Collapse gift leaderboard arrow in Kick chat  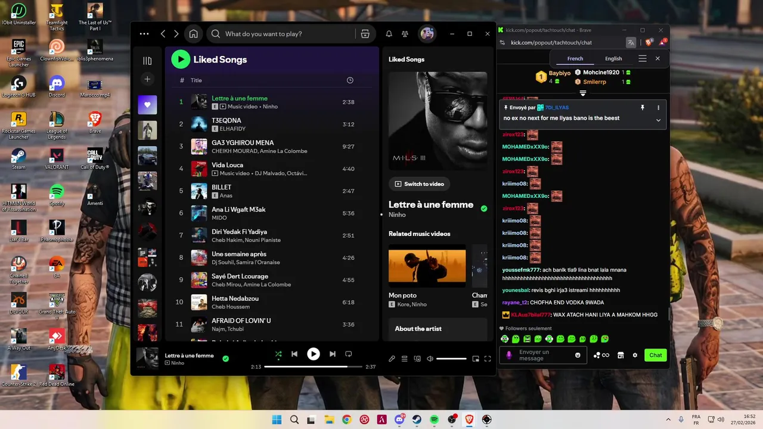coord(583,93)
